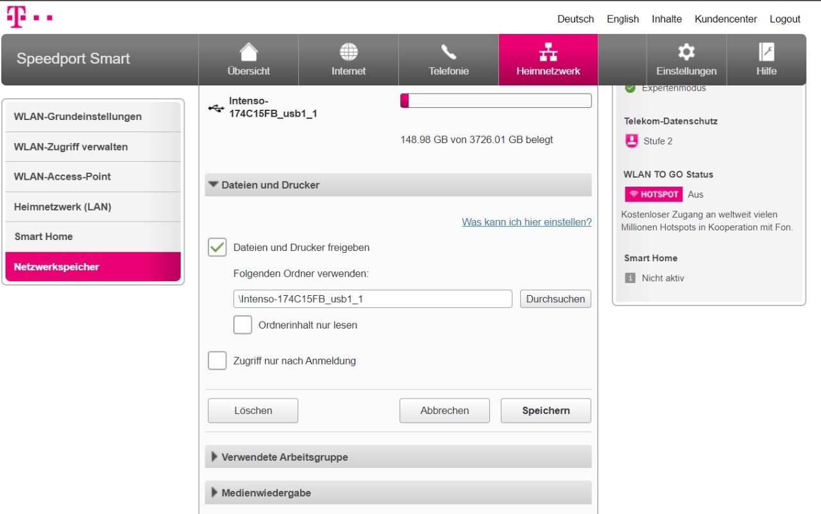This screenshot has height=514, width=821.
Task: Switch language to Deutsch
Action: coord(575,19)
